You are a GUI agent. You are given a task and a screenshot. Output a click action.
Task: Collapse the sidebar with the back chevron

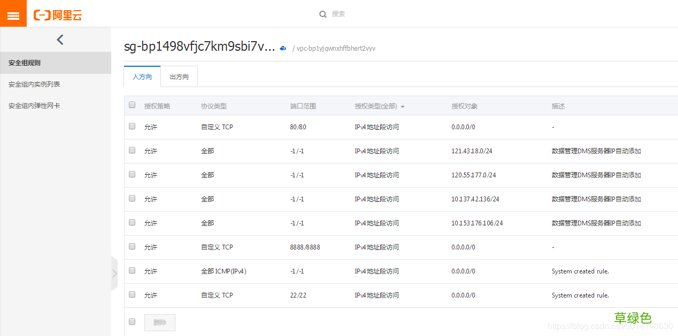59,39
